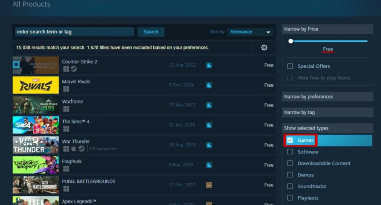Image resolution: width=381 pixels, height=205 pixels.
Task: Open PUBG: BATTLEGROUNDS title link
Action: point(89,182)
